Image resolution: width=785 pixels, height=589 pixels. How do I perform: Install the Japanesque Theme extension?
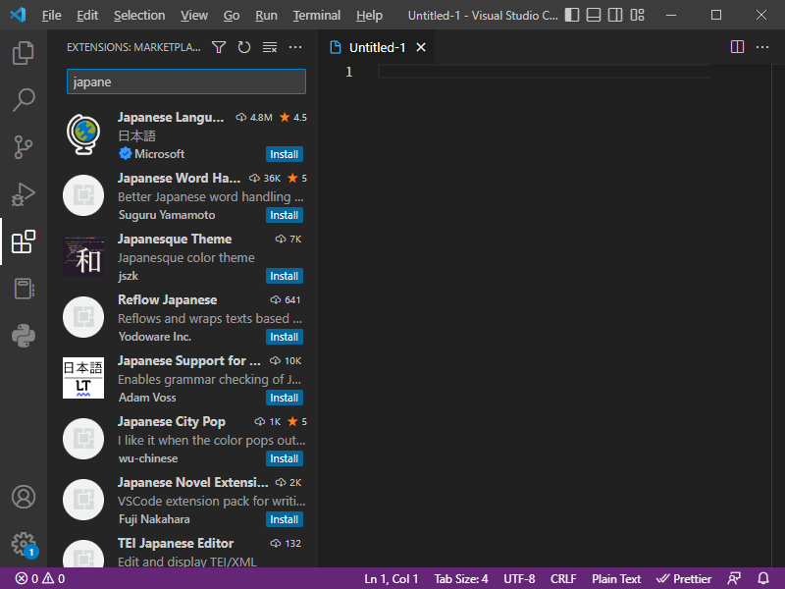(x=284, y=276)
